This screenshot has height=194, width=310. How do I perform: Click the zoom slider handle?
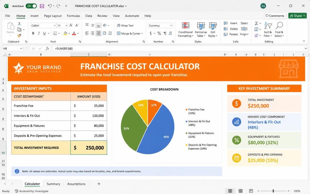273,191
